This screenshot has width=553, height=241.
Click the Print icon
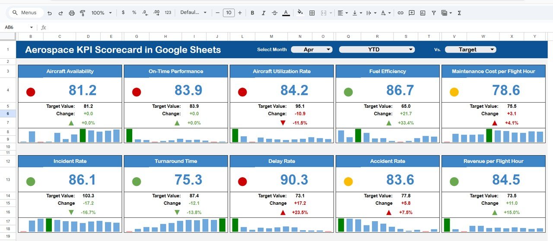[72, 13]
